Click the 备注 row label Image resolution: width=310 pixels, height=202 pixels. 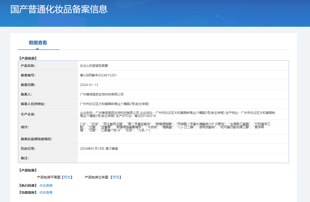pyautogui.click(x=25, y=158)
